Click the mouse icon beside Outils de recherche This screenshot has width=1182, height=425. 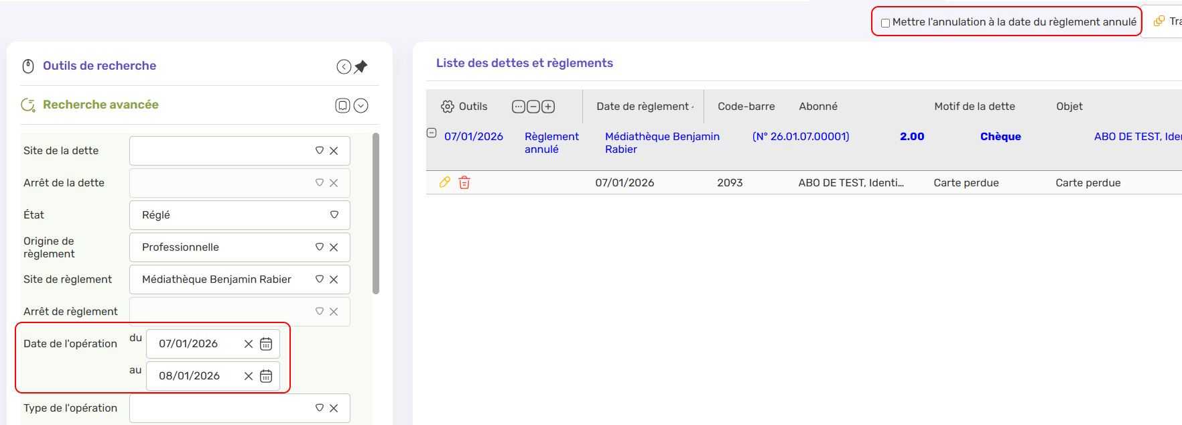(28, 66)
